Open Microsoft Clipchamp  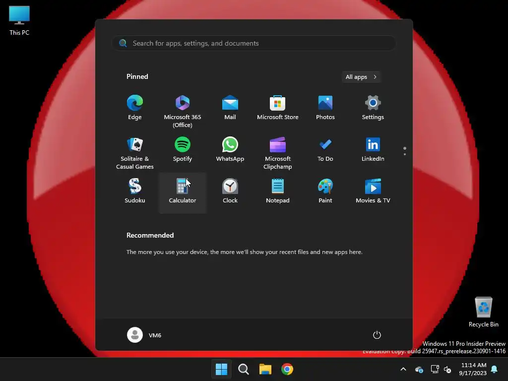point(278,153)
